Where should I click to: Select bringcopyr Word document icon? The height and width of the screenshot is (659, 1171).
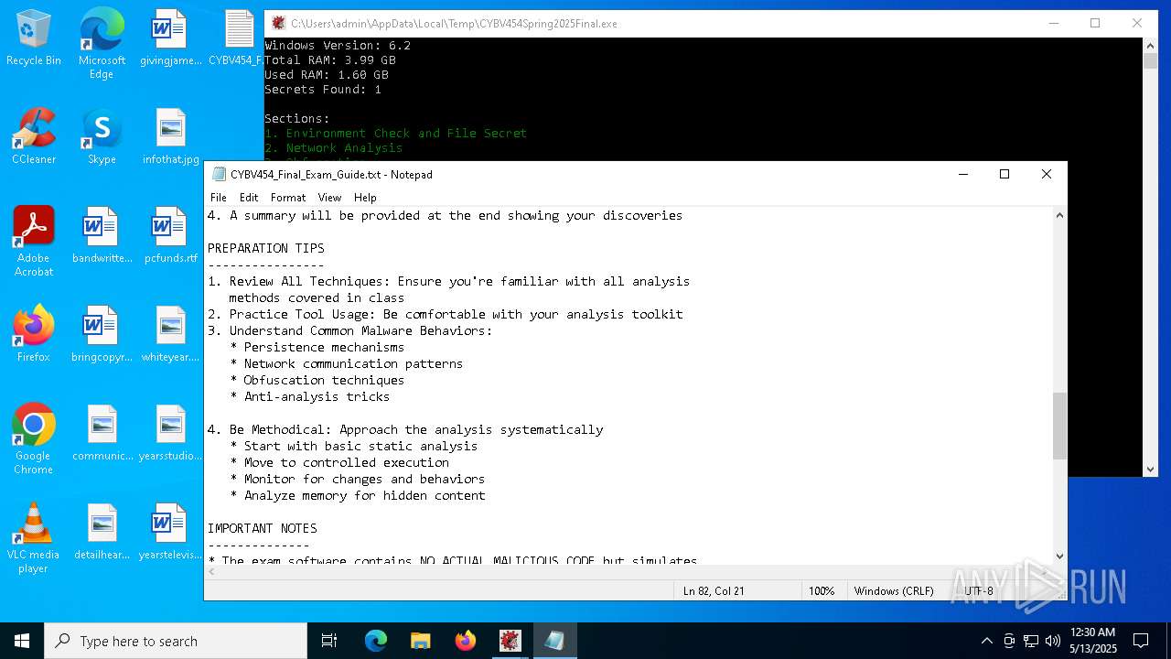click(x=102, y=335)
